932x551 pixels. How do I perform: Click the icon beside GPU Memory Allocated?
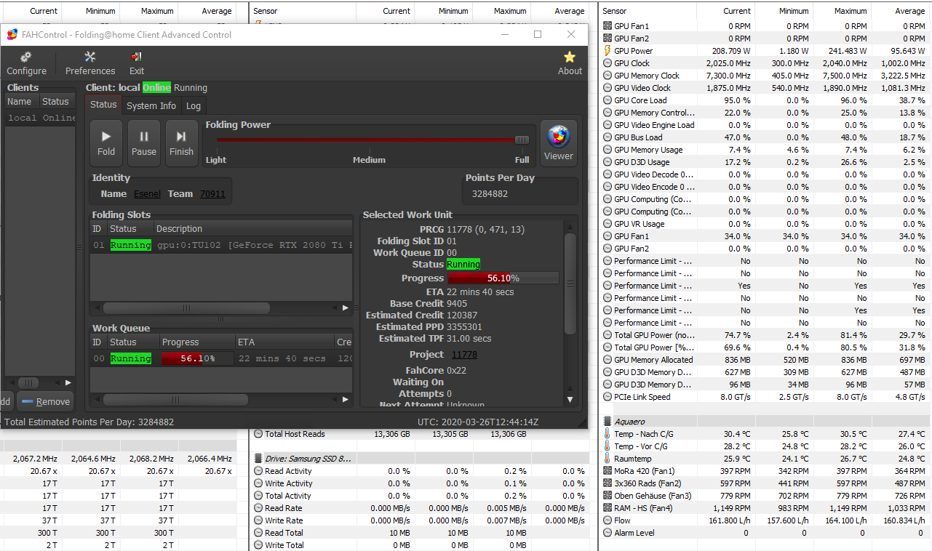tap(608, 360)
